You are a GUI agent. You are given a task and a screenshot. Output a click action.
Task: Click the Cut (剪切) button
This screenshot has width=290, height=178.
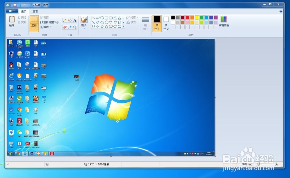click(22, 17)
